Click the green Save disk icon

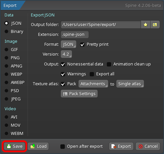click(9, 146)
